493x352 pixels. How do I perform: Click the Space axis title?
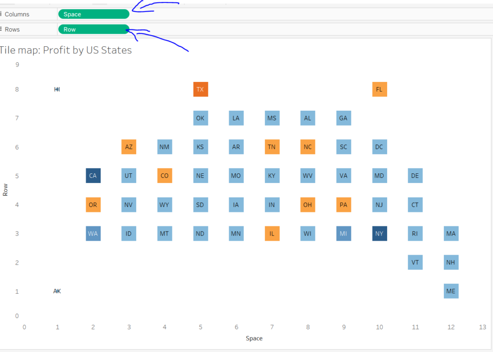pos(254,338)
